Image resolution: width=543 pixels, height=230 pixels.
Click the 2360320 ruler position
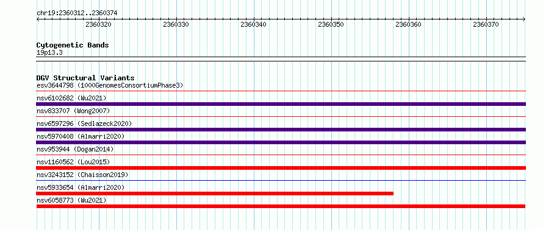(99, 24)
